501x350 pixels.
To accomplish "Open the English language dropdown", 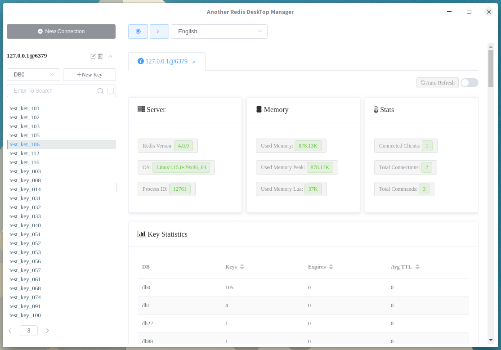I will click(219, 31).
